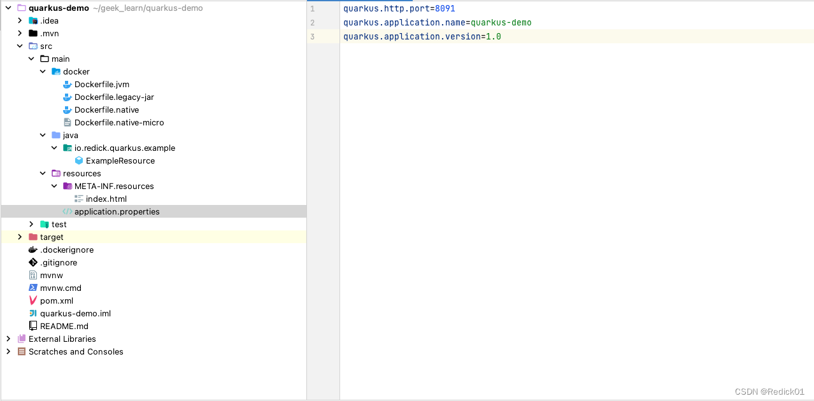Click the Docker whale icon beside Dockerfile.jvm
814x401 pixels.
67,84
